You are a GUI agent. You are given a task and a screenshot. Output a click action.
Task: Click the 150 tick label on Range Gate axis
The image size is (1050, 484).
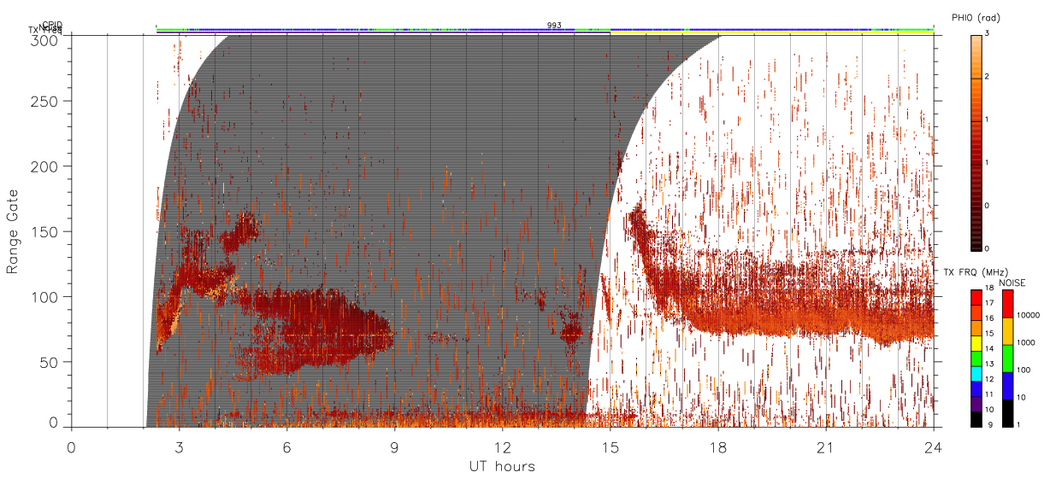(x=46, y=231)
